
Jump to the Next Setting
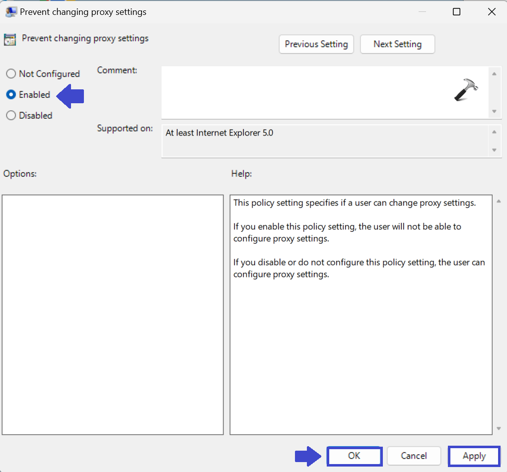point(397,44)
